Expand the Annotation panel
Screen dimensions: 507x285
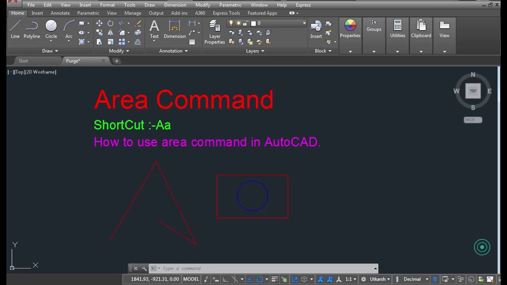coord(173,51)
